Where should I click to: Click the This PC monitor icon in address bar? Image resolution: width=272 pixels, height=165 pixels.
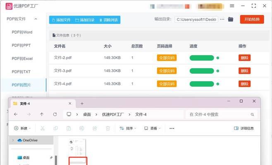(x=69, y=114)
